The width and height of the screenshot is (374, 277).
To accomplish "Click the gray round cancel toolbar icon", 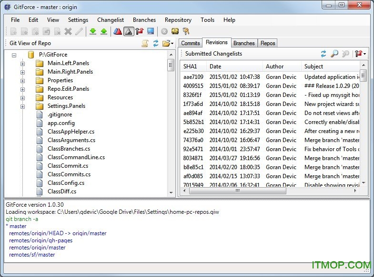I will (164, 31).
